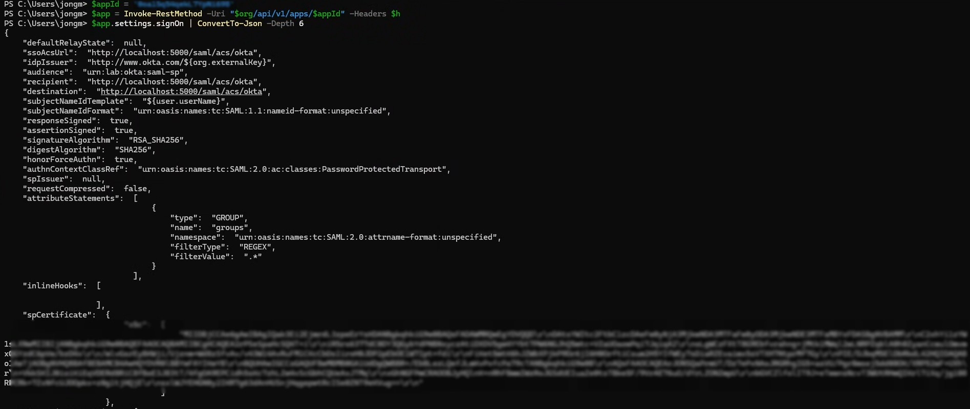Select the "digestAlgorithm" SHA256 line
970x409 pixels.
[x=89, y=150]
